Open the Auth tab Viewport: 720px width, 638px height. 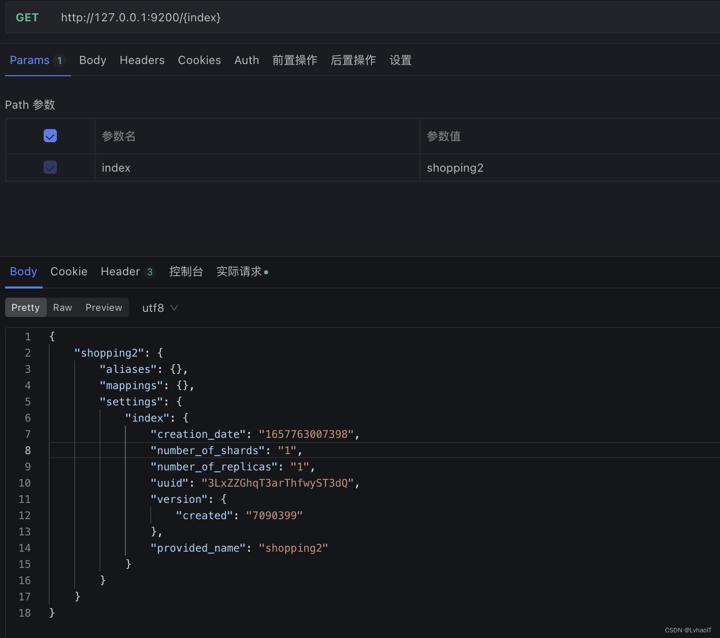[247, 60]
